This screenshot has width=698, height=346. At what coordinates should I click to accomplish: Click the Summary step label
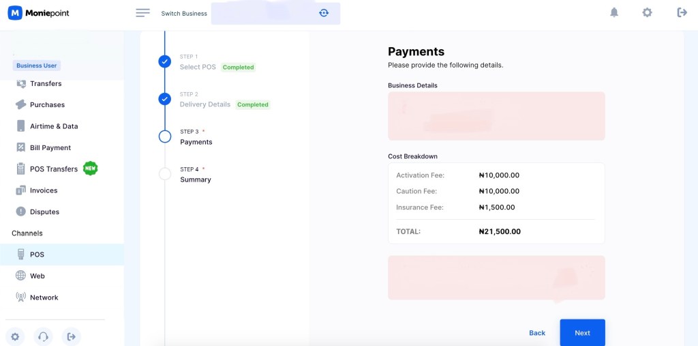click(x=196, y=179)
